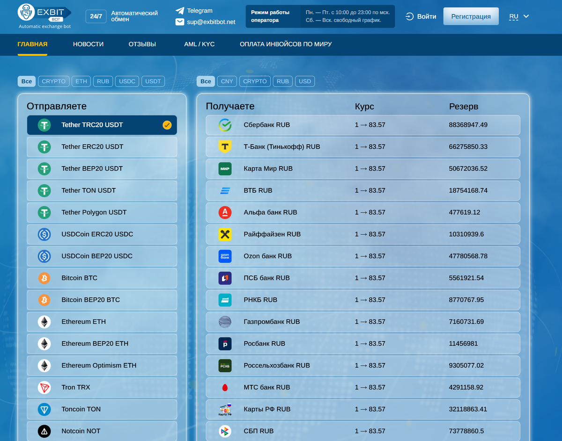Filter send currencies by RUB

[x=103, y=81]
